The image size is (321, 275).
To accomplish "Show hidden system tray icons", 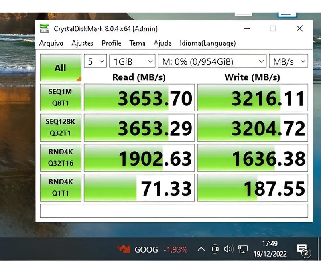I will point(201,249).
